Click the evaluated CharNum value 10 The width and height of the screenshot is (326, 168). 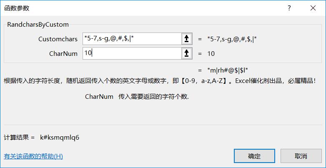tap(211, 54)
